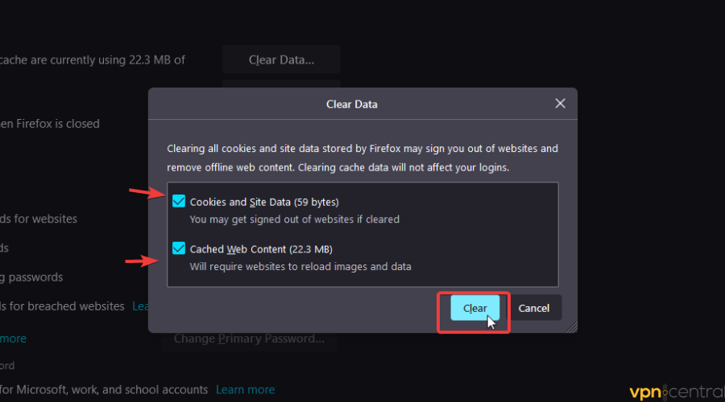
Task: Click the cookies warning paragraph in dialog
Action: (x=362, y=158)
